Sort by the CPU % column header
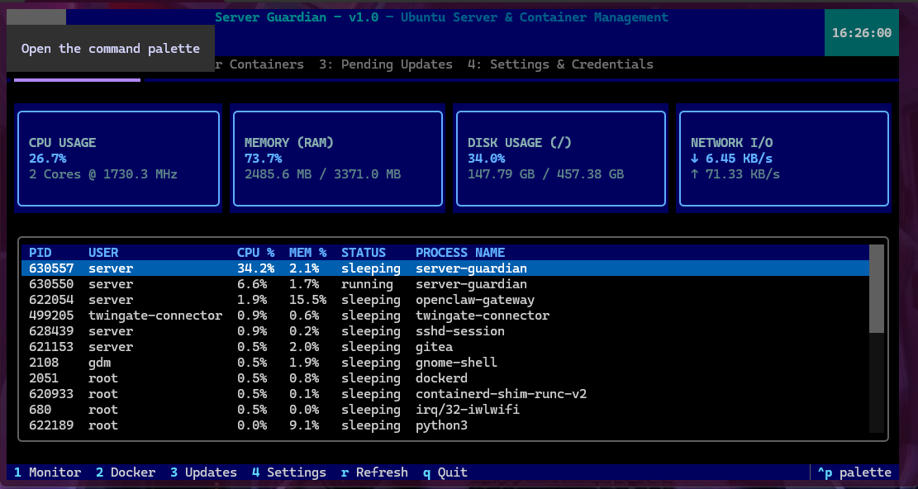This screenshot has height=489, width=918. (x=256, y=253)
